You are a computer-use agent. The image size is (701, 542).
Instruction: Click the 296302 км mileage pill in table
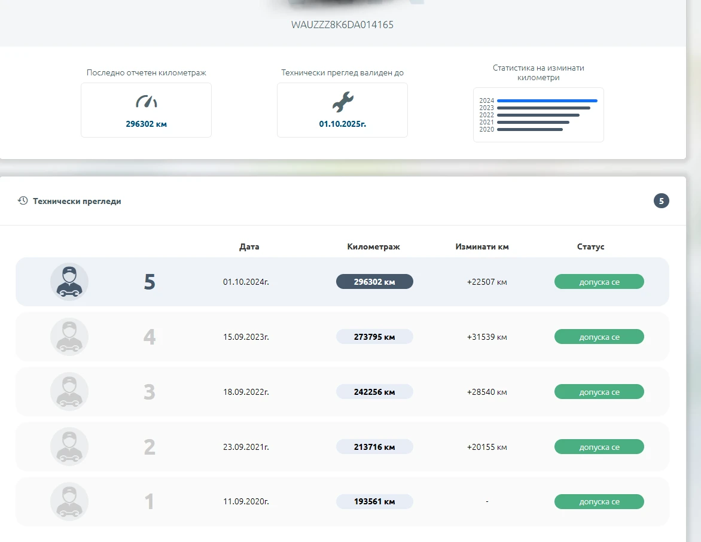[374, 282]
